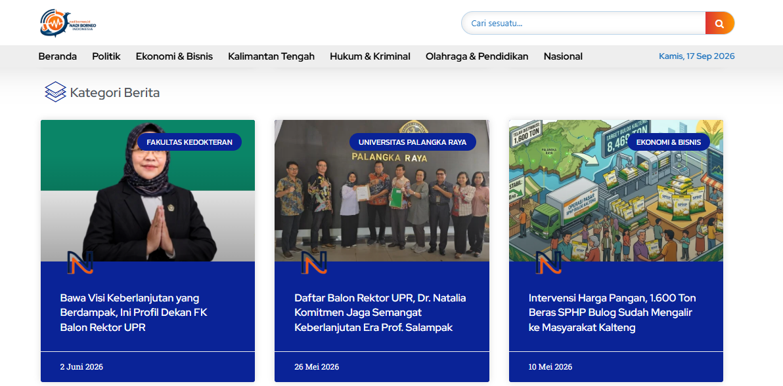Screen dimensions: 783x386
Task: Focus the Cari sesuatu search field
Action: pos(583,23)
